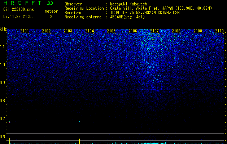This screenshot has width=227, height=144.
Task: Click the A504HB(yagi 4el) antenna text
Action: (127, 17)
